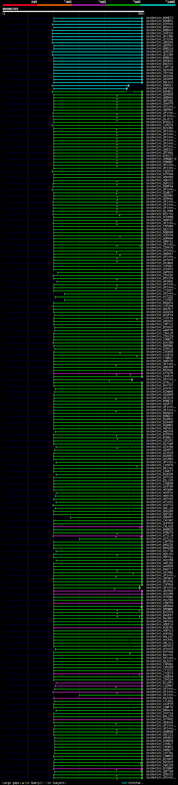
Task: Open hit UniRef100_B5ZKQ0
Action: pyautogui.click(x=160, y=370)
